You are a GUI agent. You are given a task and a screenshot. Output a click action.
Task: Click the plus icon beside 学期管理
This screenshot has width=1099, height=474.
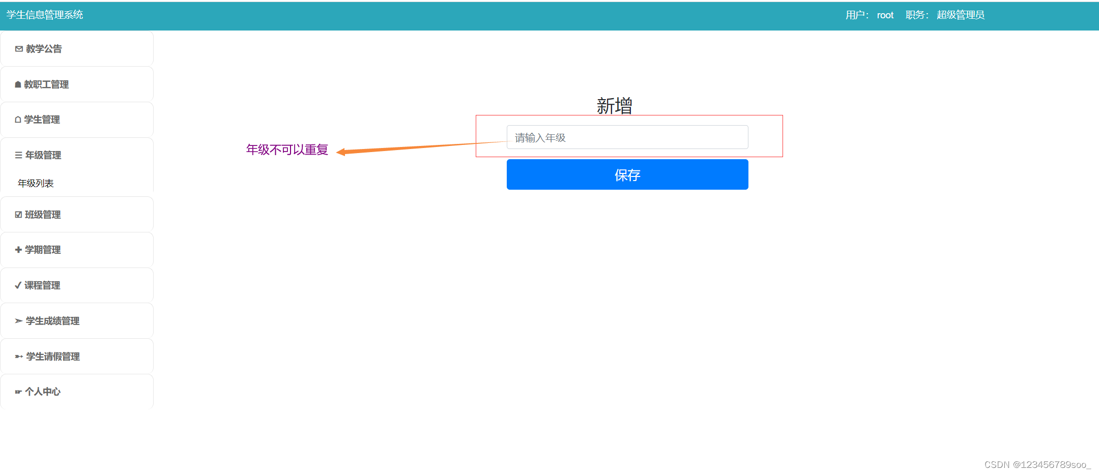pyautogui.click(x=18, y=250)
